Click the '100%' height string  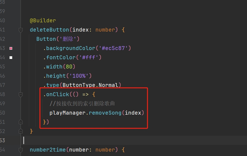tap(80, 76)
